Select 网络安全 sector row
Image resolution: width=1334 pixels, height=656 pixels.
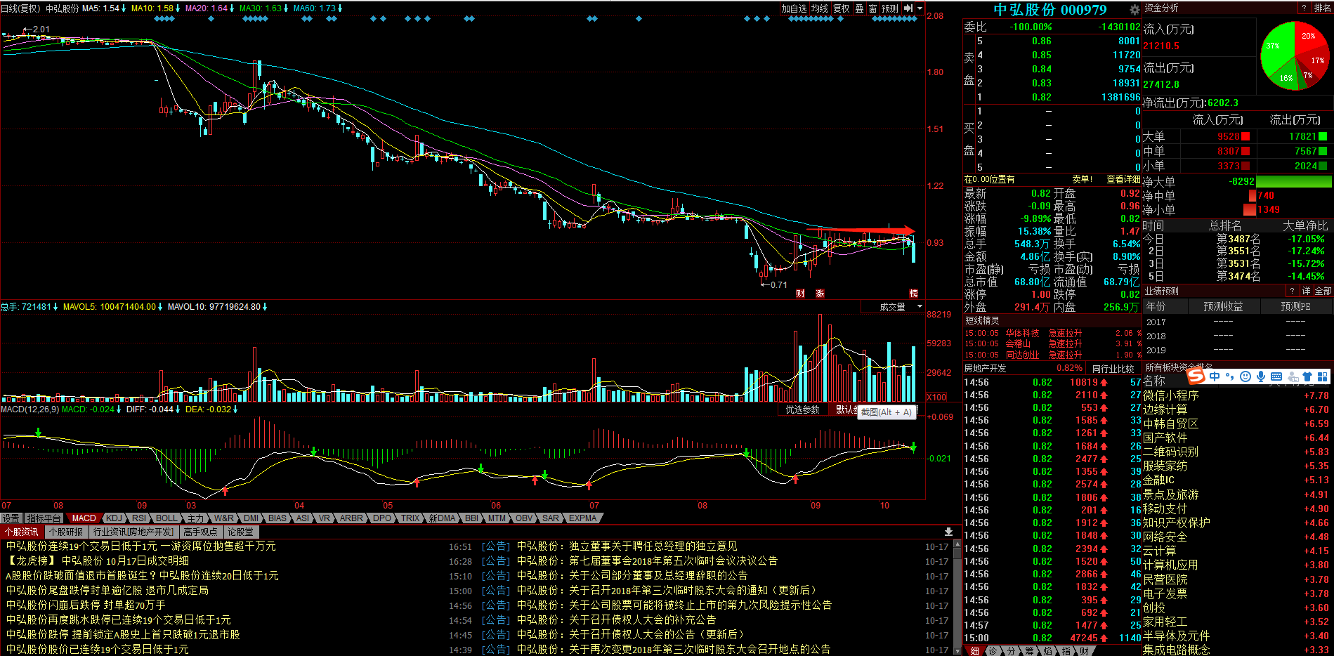coord(1237,537)
